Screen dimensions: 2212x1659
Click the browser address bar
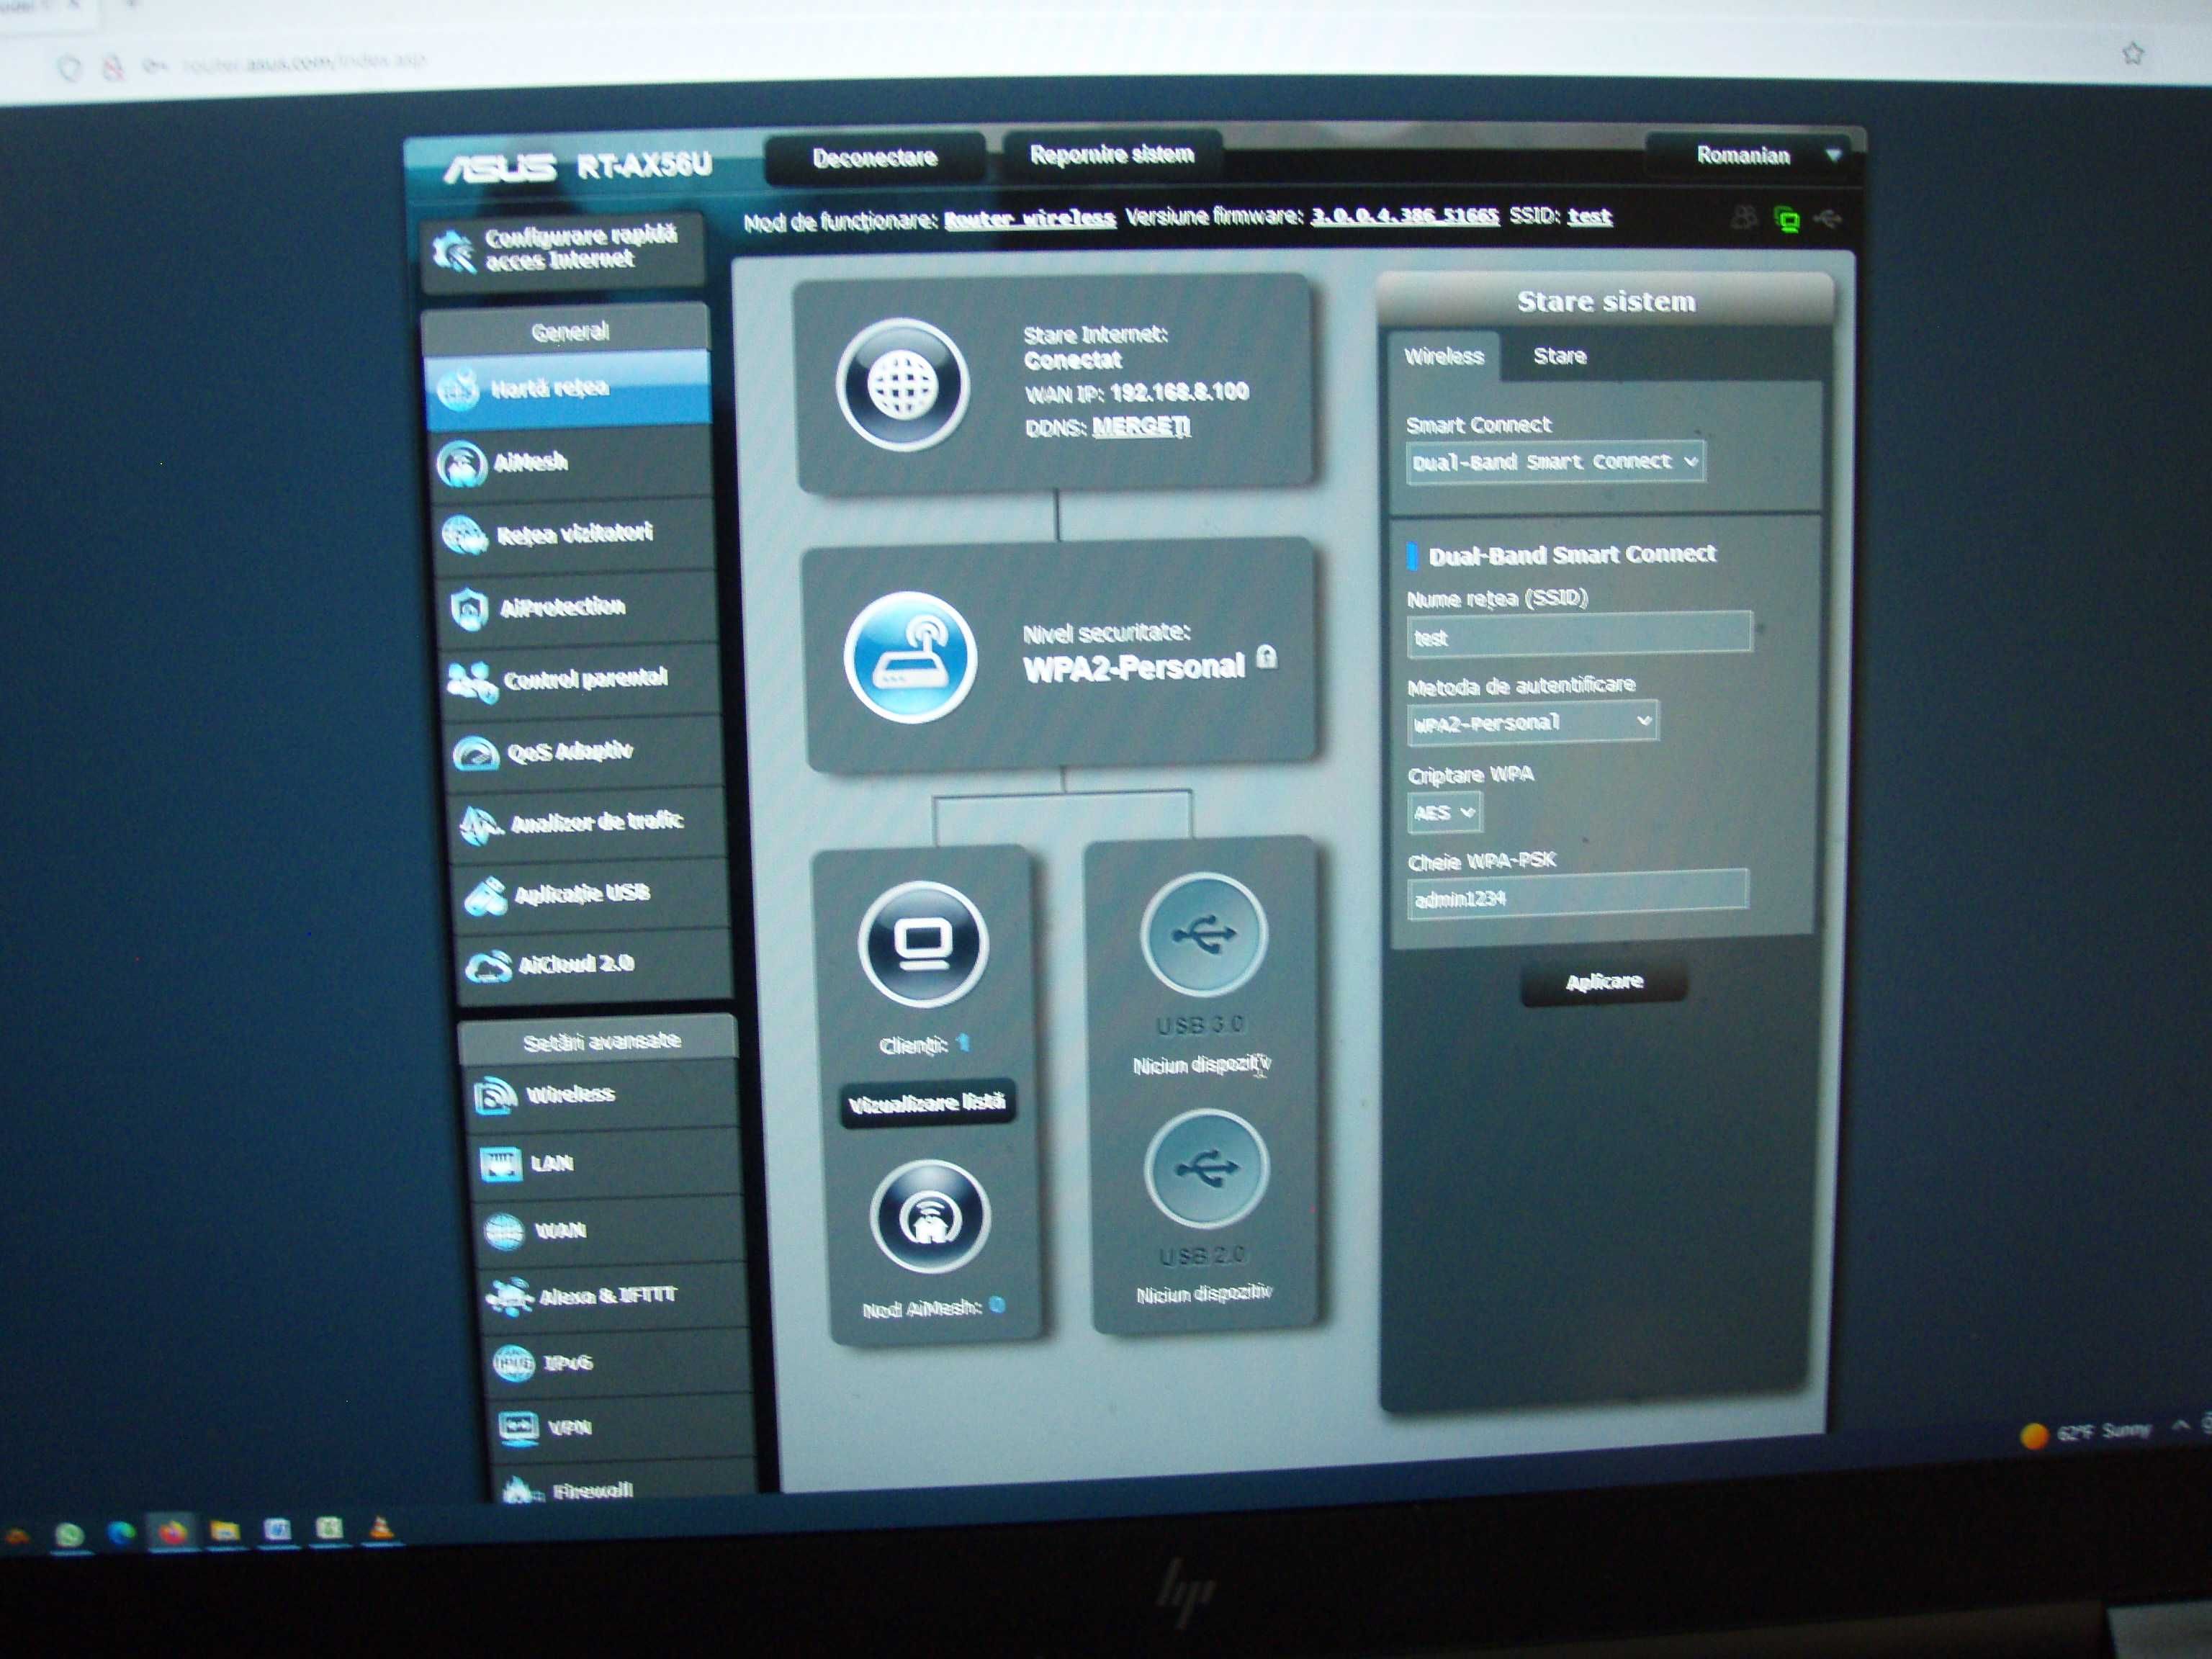[x=1100, y=61]
